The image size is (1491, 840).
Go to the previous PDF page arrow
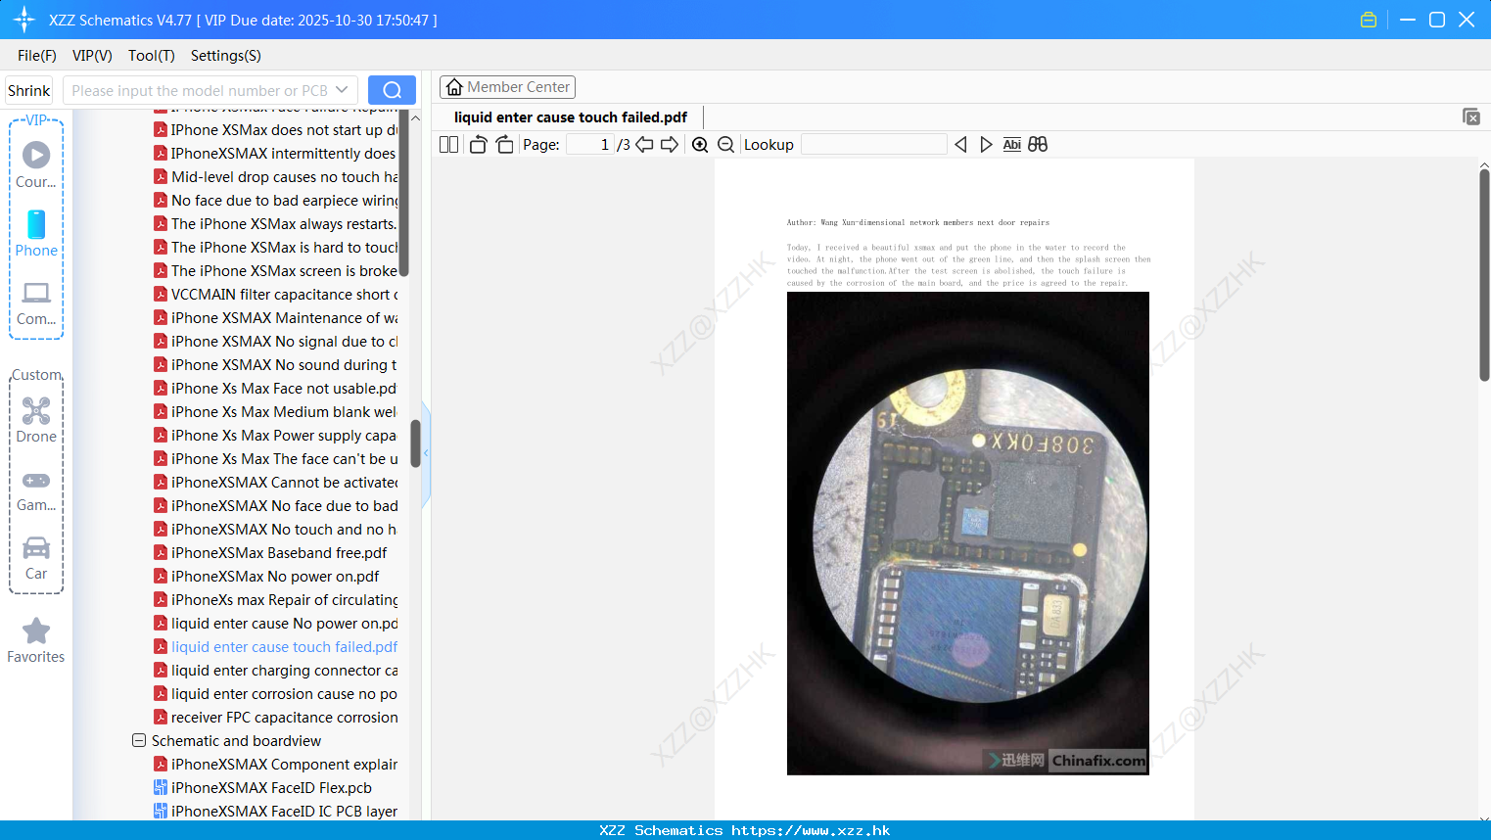(x=644, y=145)
